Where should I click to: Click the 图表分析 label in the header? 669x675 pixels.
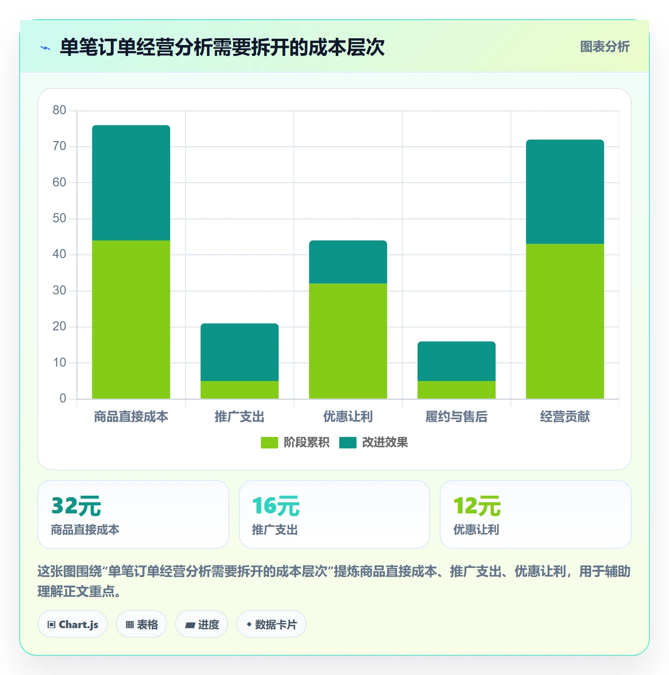coord(604,47)
